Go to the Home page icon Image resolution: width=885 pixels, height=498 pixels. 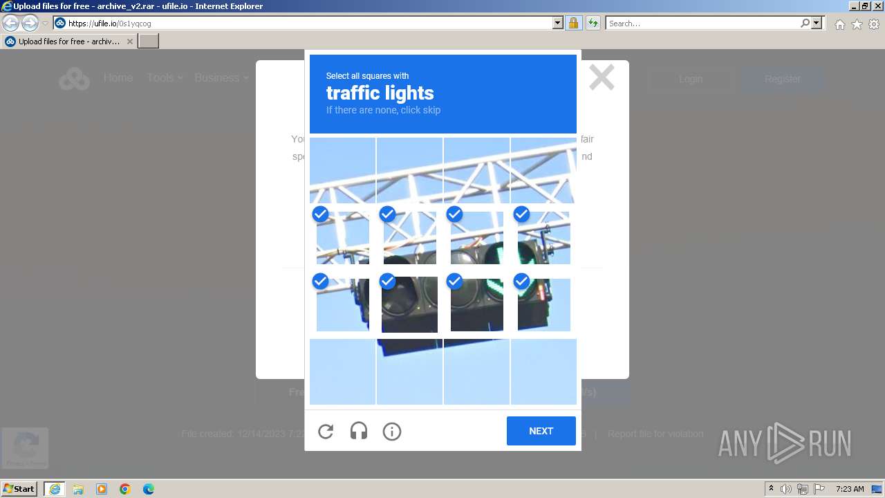(x=839, y=24)
